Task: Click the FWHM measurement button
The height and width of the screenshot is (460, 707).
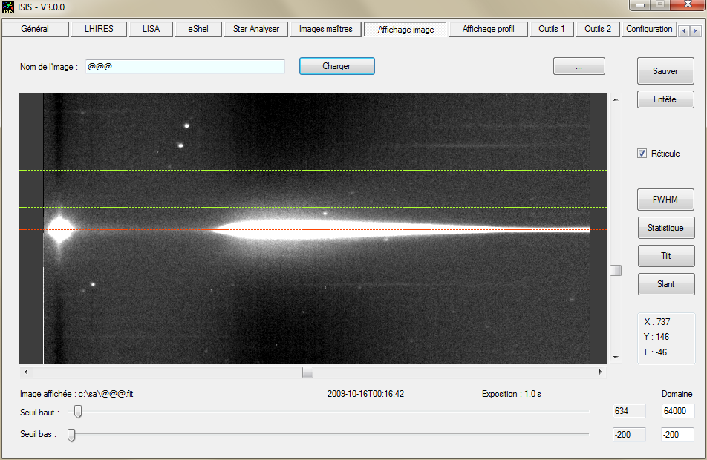Action: (x=665, y=200)
